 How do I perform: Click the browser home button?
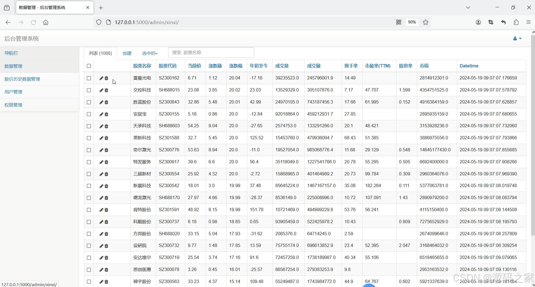tap(46, 22)
